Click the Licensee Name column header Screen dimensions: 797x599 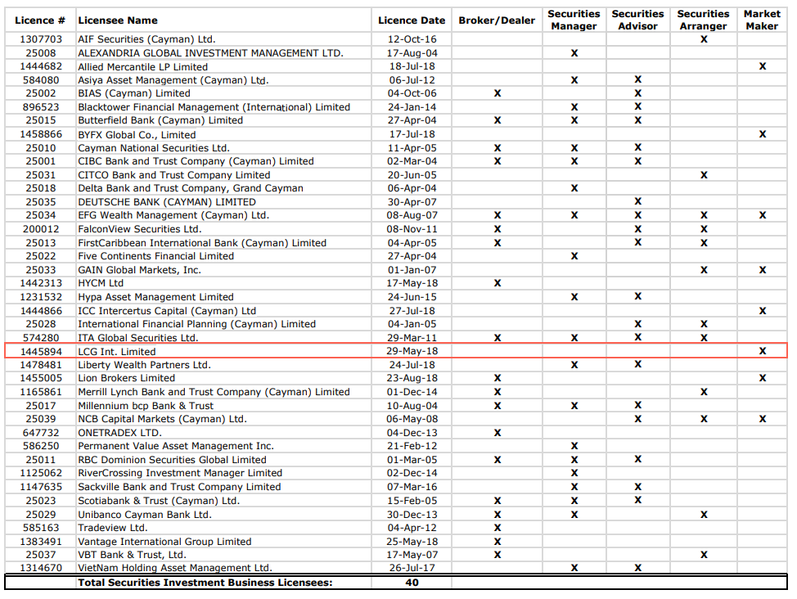click(118, 20)
